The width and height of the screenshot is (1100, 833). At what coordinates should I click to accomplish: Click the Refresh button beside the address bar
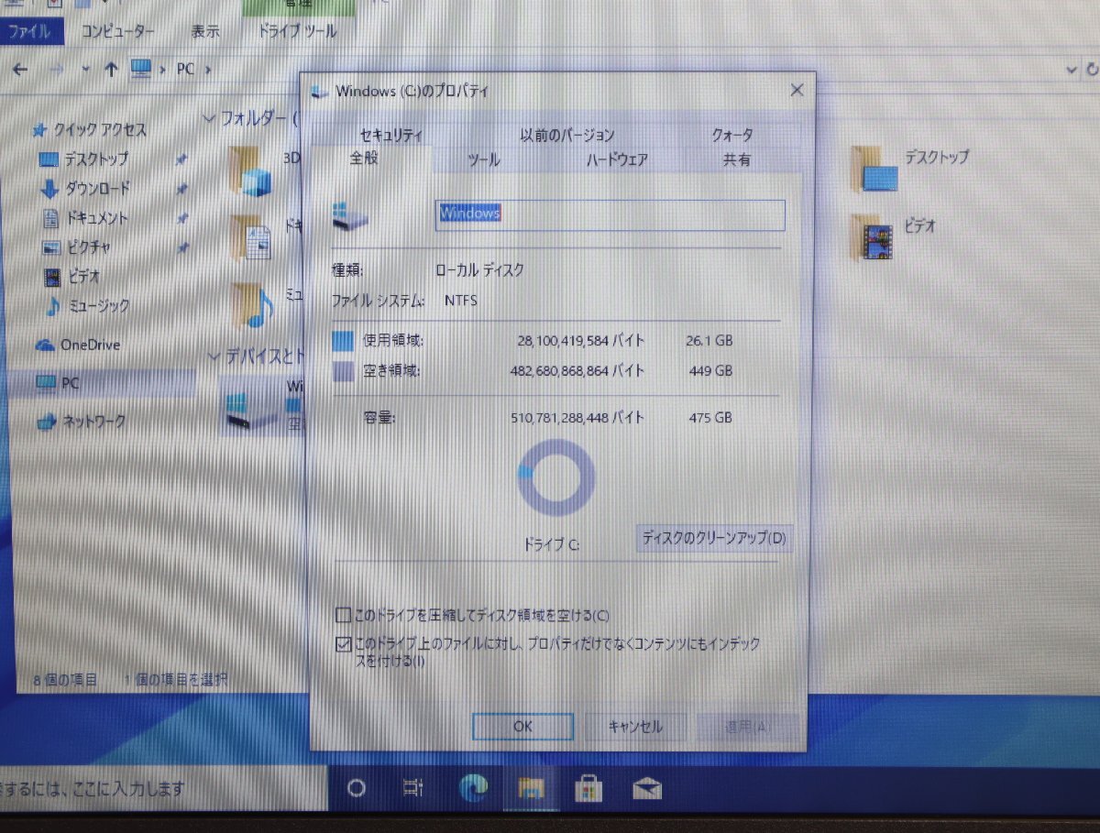[x=1092, y=70]
